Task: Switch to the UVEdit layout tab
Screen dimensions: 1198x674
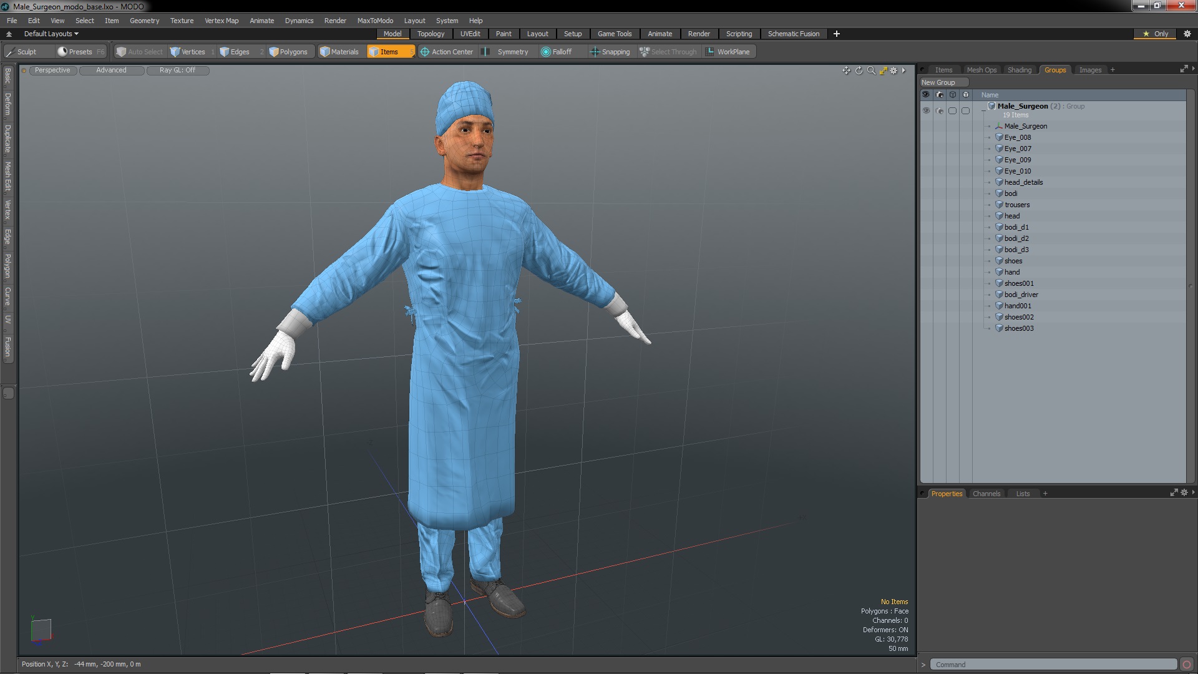Action: (x=470, y=34)
